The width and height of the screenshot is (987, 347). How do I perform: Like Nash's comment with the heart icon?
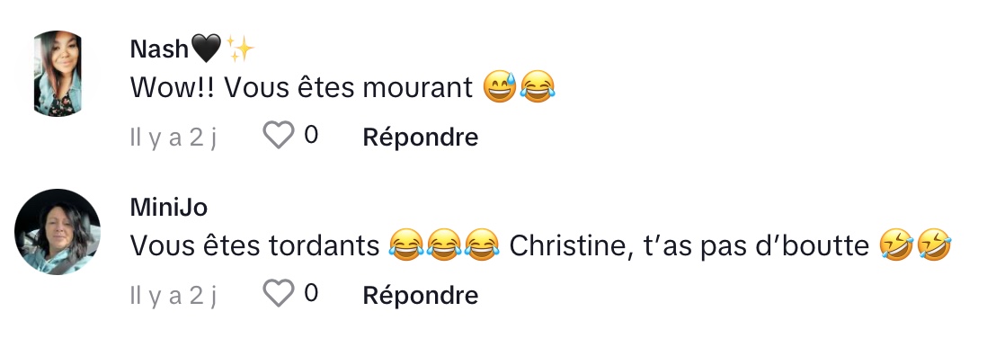[x=279, y=135]
